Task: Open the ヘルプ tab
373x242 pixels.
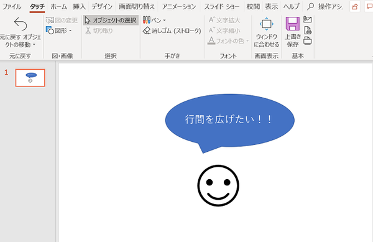Action: click(291, 7)
